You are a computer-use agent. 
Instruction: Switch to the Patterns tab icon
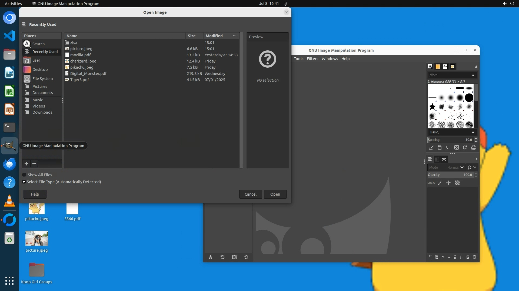[x=438, y=67]
